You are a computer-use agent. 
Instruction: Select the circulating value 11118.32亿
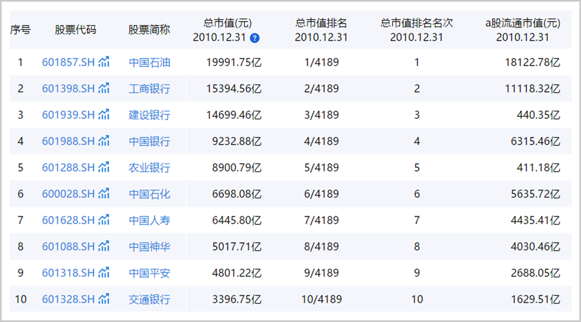click(532, 88)
